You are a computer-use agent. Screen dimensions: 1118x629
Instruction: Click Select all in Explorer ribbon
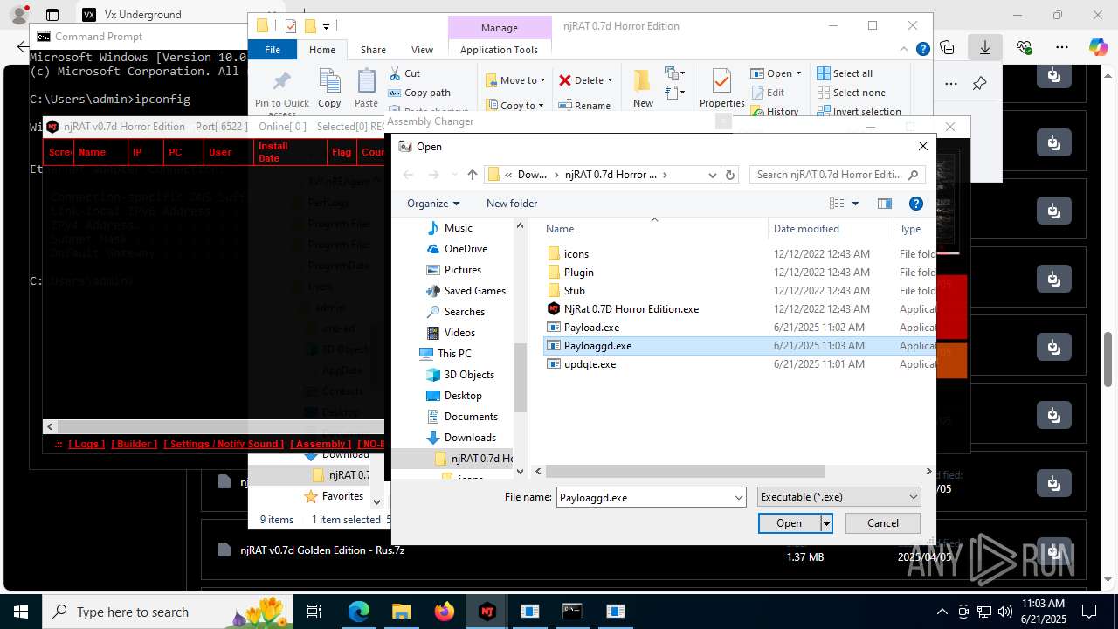(845, 73)
